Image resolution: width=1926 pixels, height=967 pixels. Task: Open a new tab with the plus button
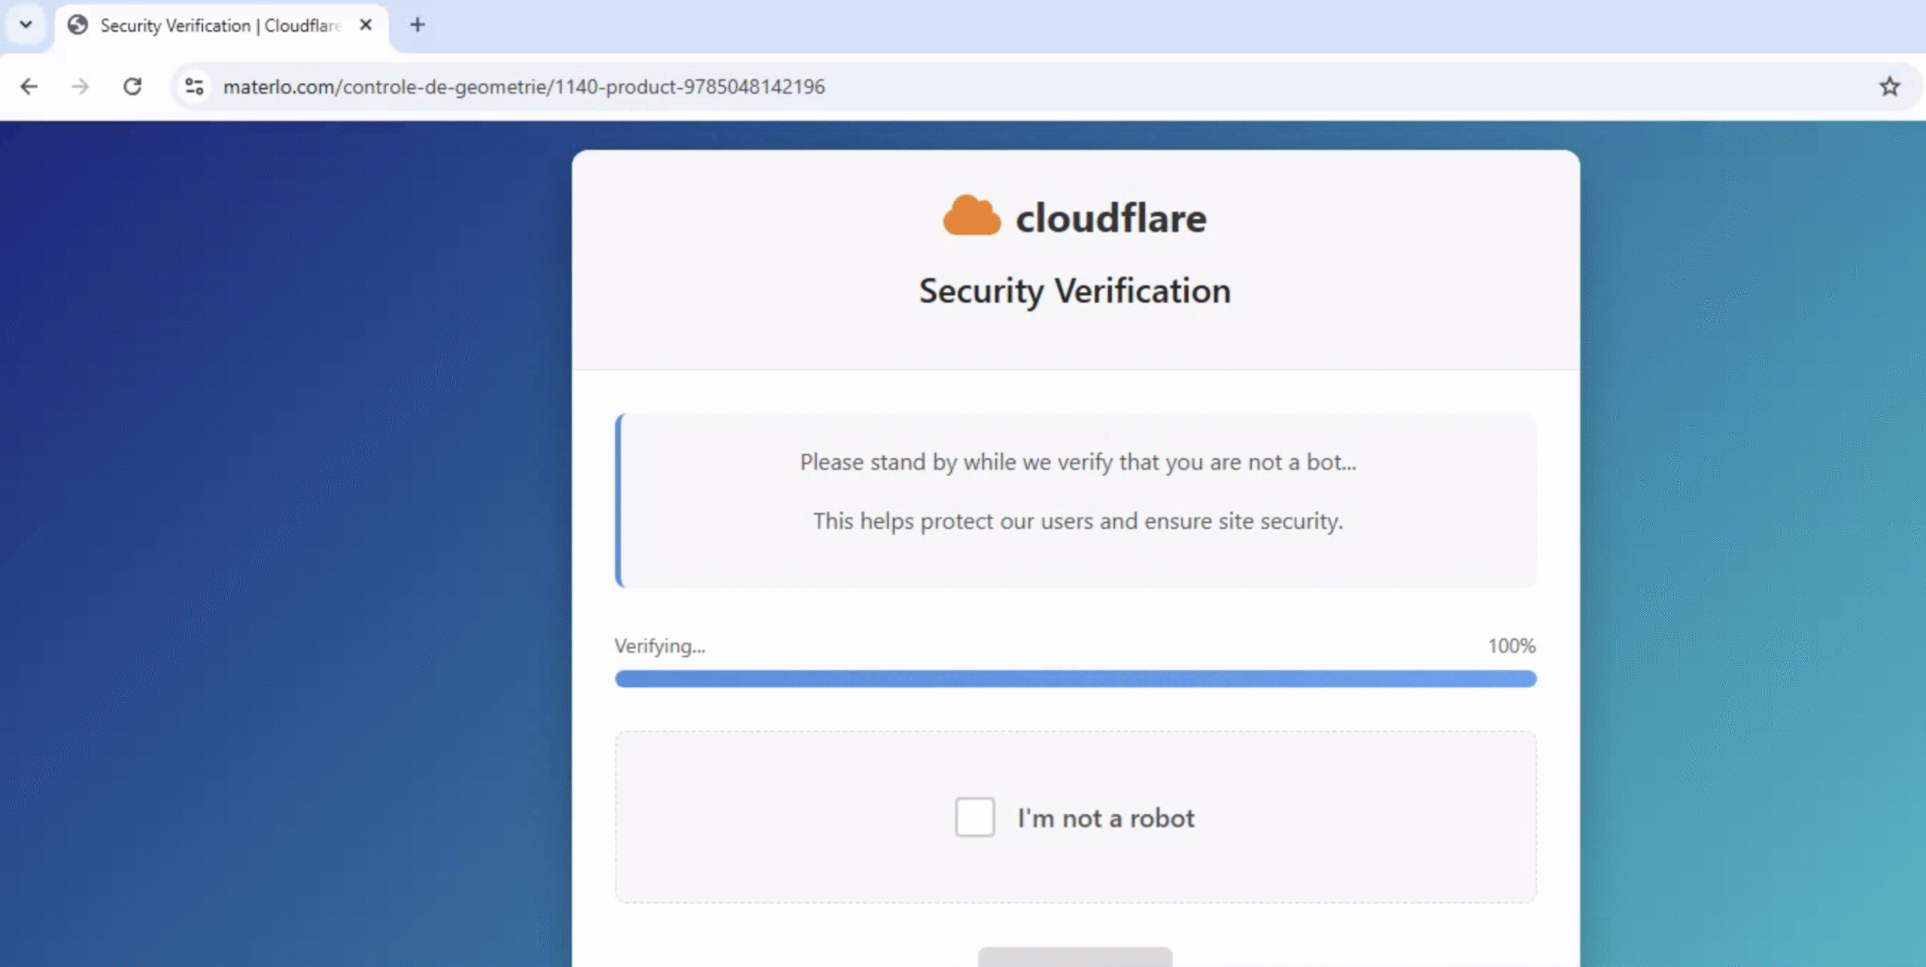tap(418, 25)
